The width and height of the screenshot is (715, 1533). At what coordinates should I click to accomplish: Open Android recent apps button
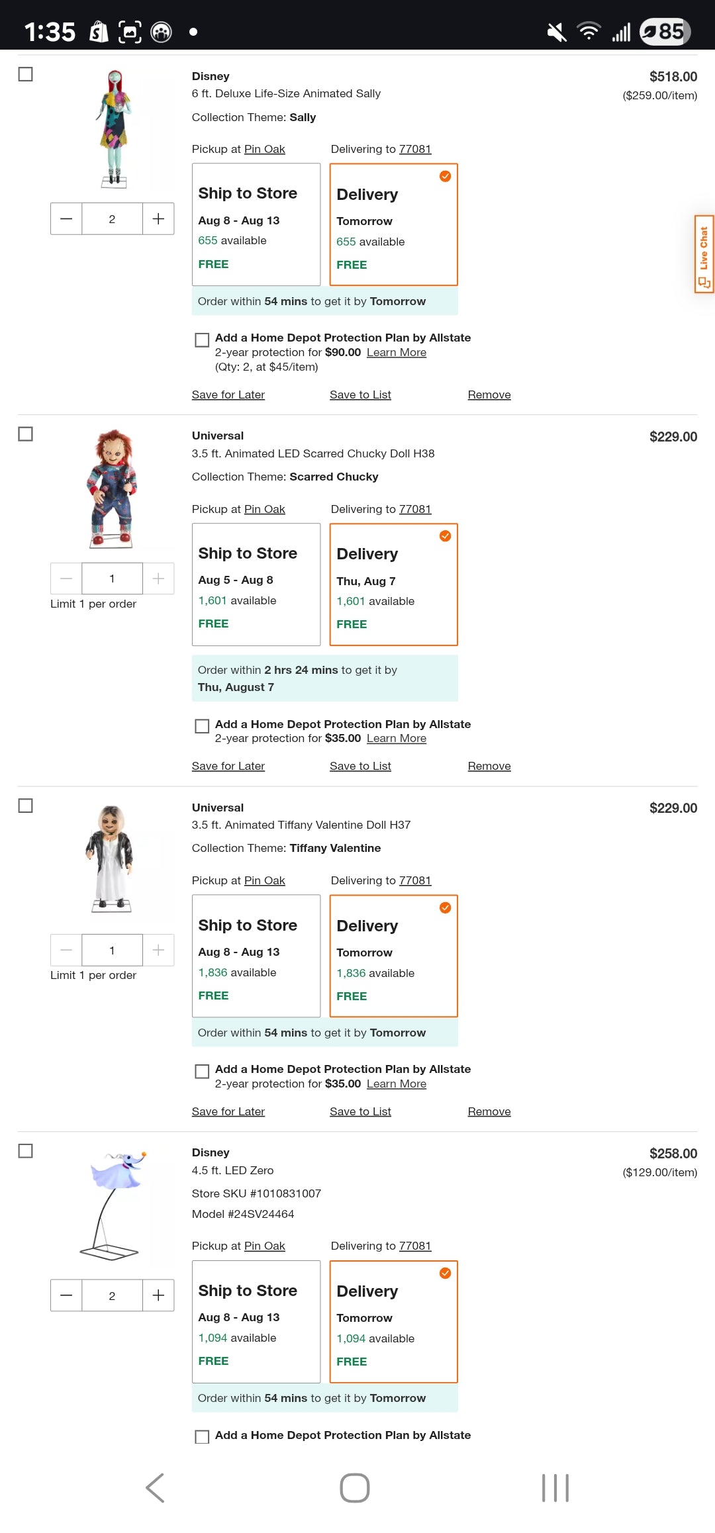(x=555, y=1488)
